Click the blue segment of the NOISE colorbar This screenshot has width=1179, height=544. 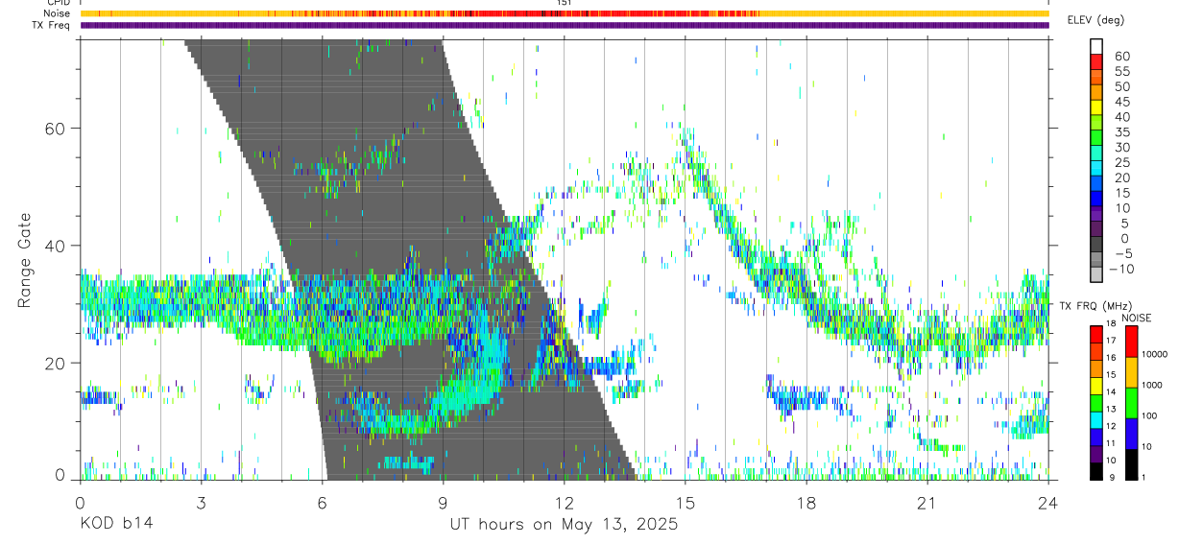[x=1131, y=434]
